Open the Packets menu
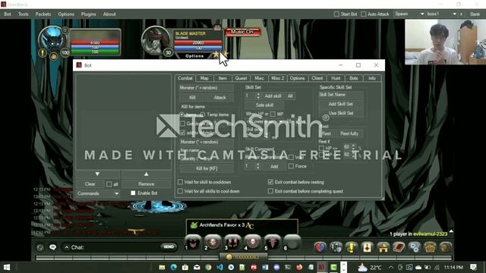This screenshot has width=486, height=273. [x=43, y=14]
